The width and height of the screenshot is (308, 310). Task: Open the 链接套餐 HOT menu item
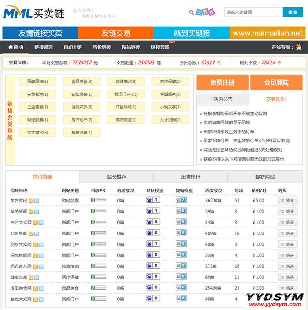[160, 47]
